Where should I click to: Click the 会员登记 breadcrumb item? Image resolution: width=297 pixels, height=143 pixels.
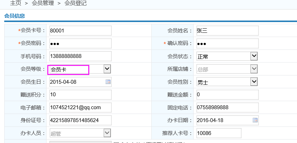point(75,3)
